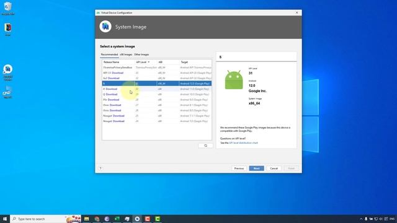397x223 pixels.
Task: Click the white taskbar icon before Android Studio
Action: (x=127, y=219)
